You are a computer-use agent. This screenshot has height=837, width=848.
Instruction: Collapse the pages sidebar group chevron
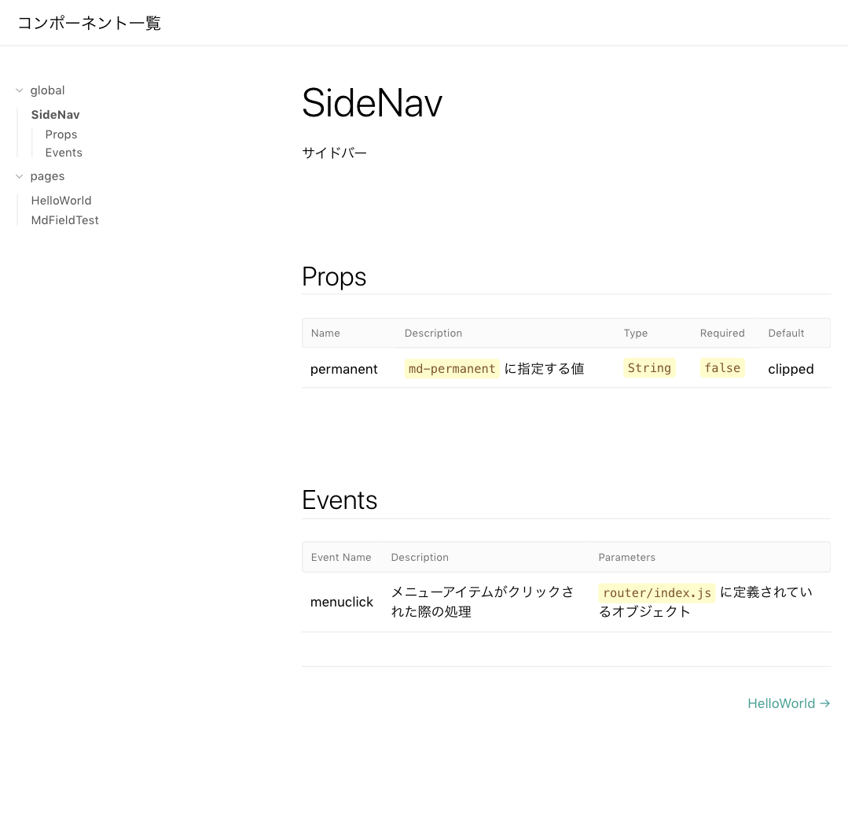[x=20, y=176]
